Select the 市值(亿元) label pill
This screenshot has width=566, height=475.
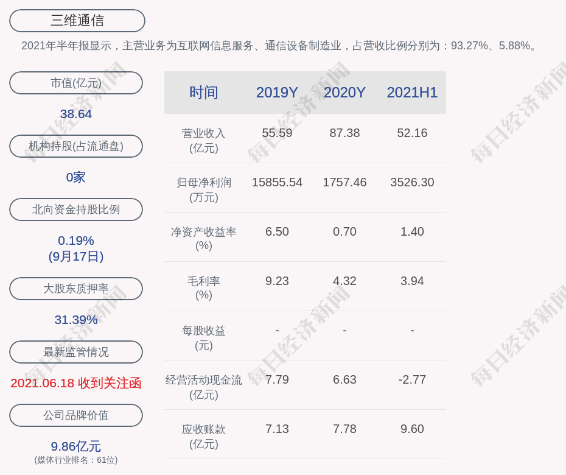76,83
